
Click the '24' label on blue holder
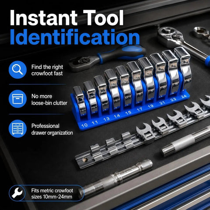click(184, 96)
